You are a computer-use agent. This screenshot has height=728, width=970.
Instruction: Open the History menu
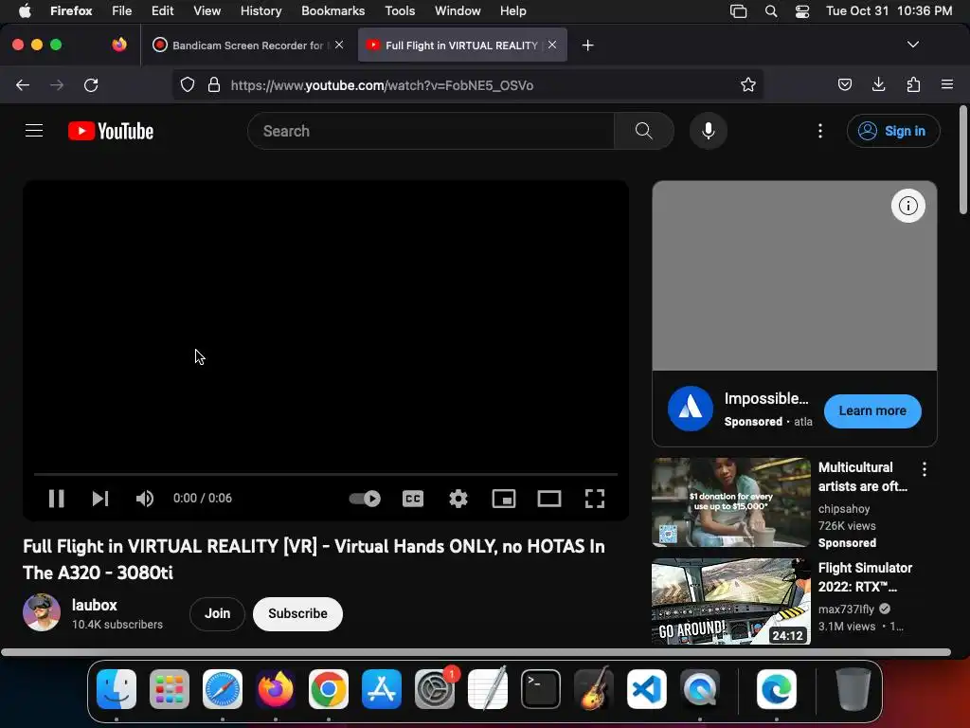point(260,10)
